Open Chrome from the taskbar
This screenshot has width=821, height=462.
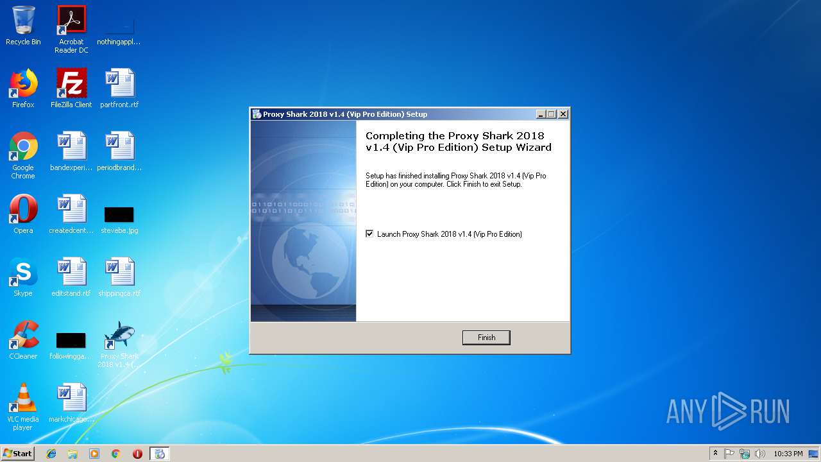coord(115,454)
